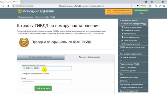Click the Оплаченные штрафы sidebar link
This screenshot has height=94, width=167.
132,31
